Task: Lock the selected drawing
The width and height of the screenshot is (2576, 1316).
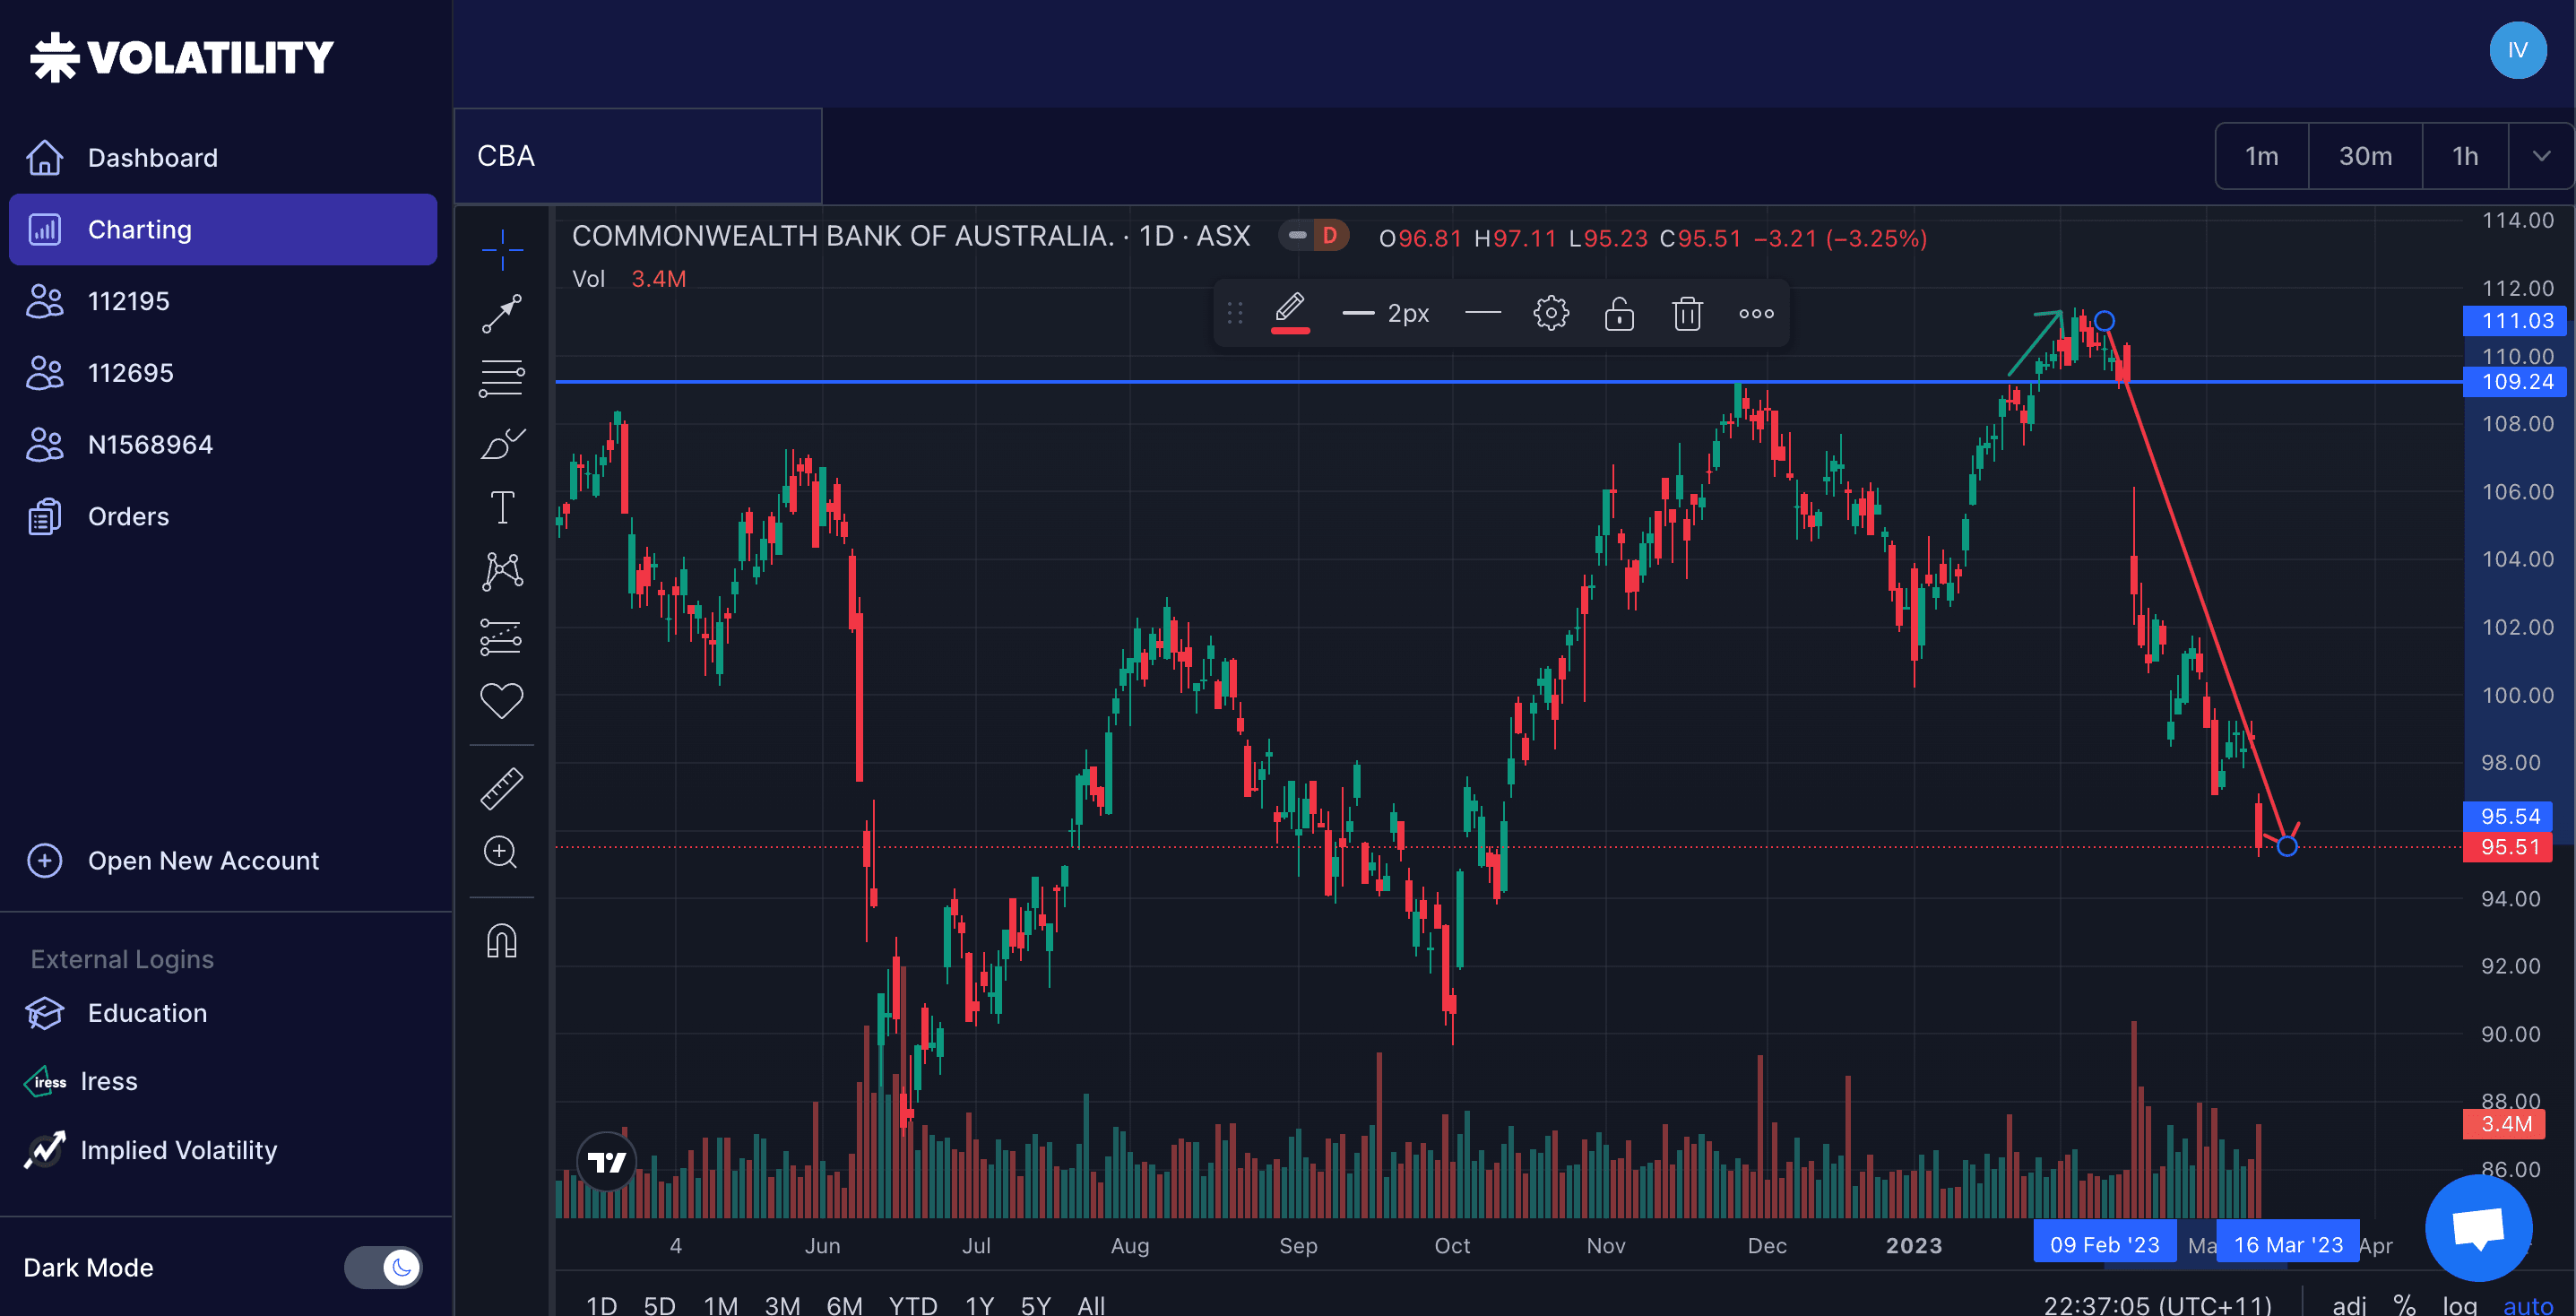Action: (1619, 313)
